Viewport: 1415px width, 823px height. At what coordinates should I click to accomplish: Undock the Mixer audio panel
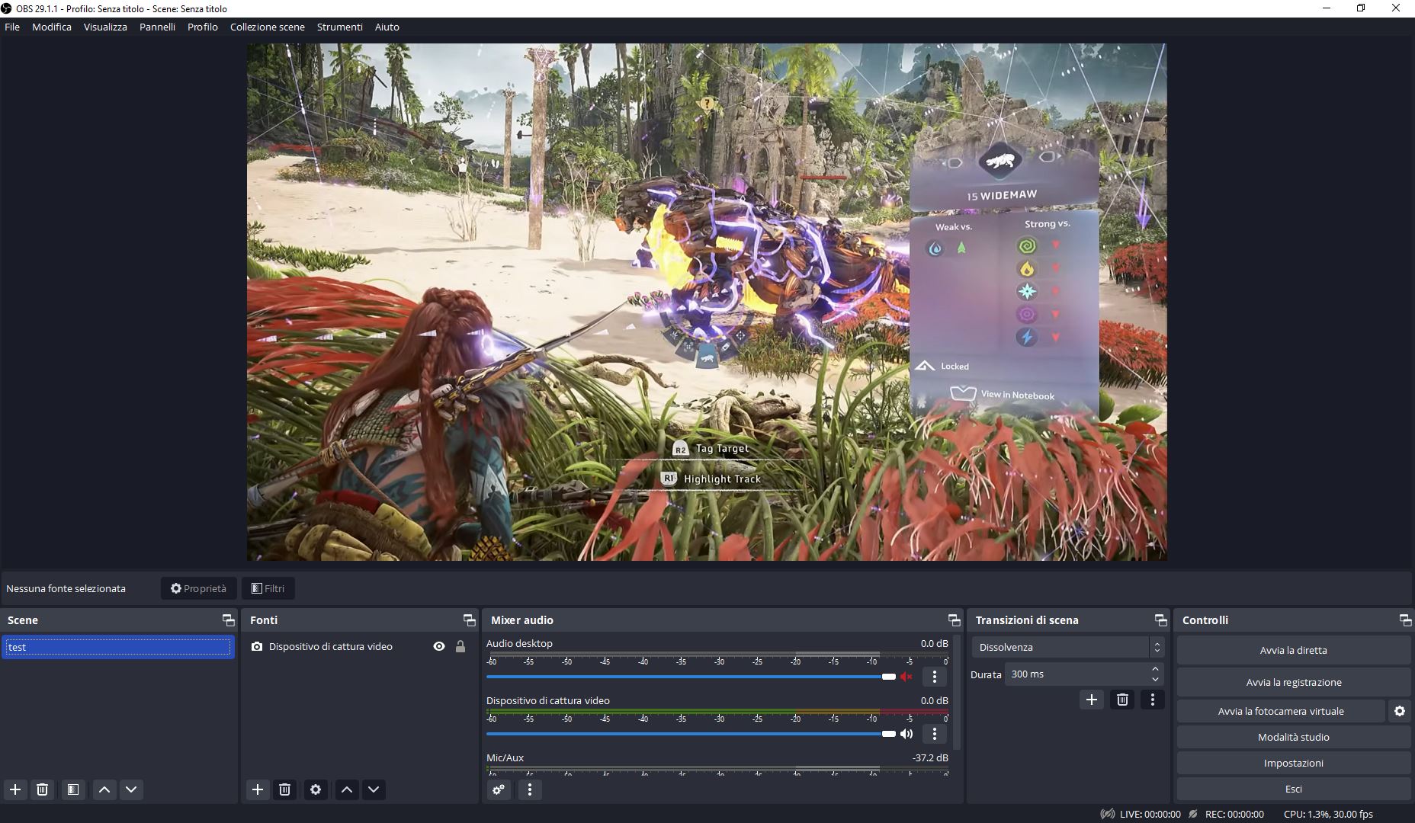tap(954, 620)
